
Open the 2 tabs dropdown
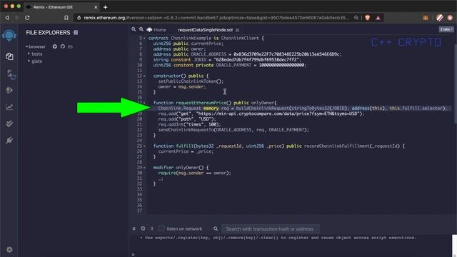coord(446,29)
